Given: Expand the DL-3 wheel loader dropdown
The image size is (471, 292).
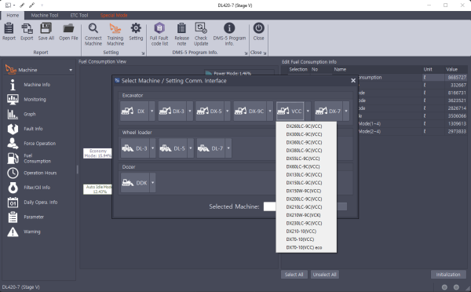Looking at the screenshot, I should 153,148.
